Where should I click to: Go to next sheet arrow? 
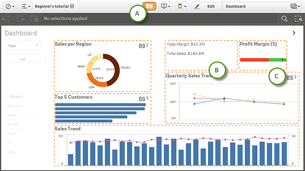[x=294, y=33]
